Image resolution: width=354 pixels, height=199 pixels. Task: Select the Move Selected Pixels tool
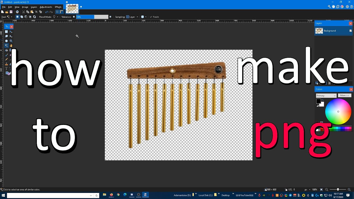[11, 32]
